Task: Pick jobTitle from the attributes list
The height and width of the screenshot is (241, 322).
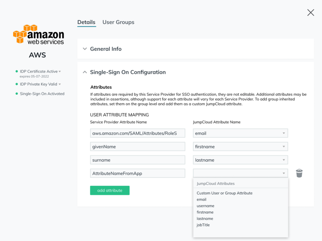Action: tap(203, 225)
